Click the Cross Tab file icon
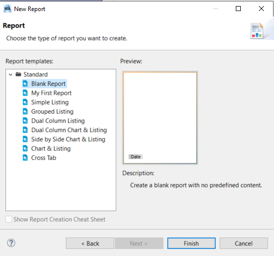Viewport: 274px width, 256px height. click(x=25, y=158)
